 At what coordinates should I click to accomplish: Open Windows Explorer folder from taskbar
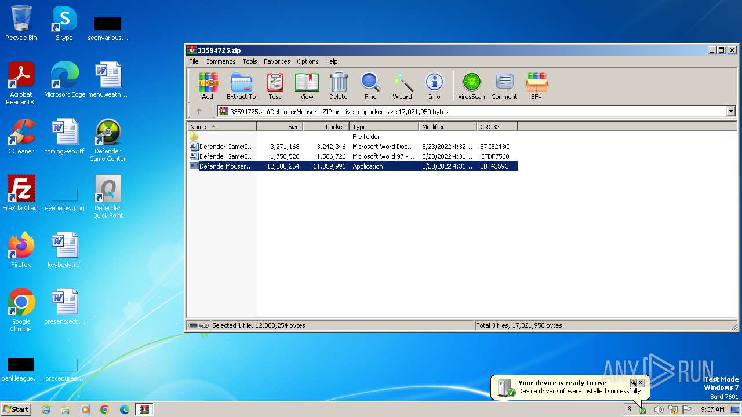[66, 409]
